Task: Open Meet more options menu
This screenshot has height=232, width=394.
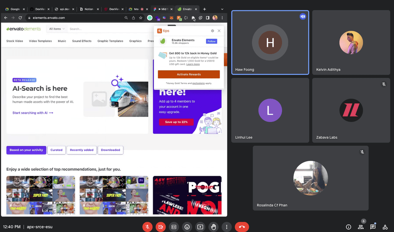Action: point(227,227)
